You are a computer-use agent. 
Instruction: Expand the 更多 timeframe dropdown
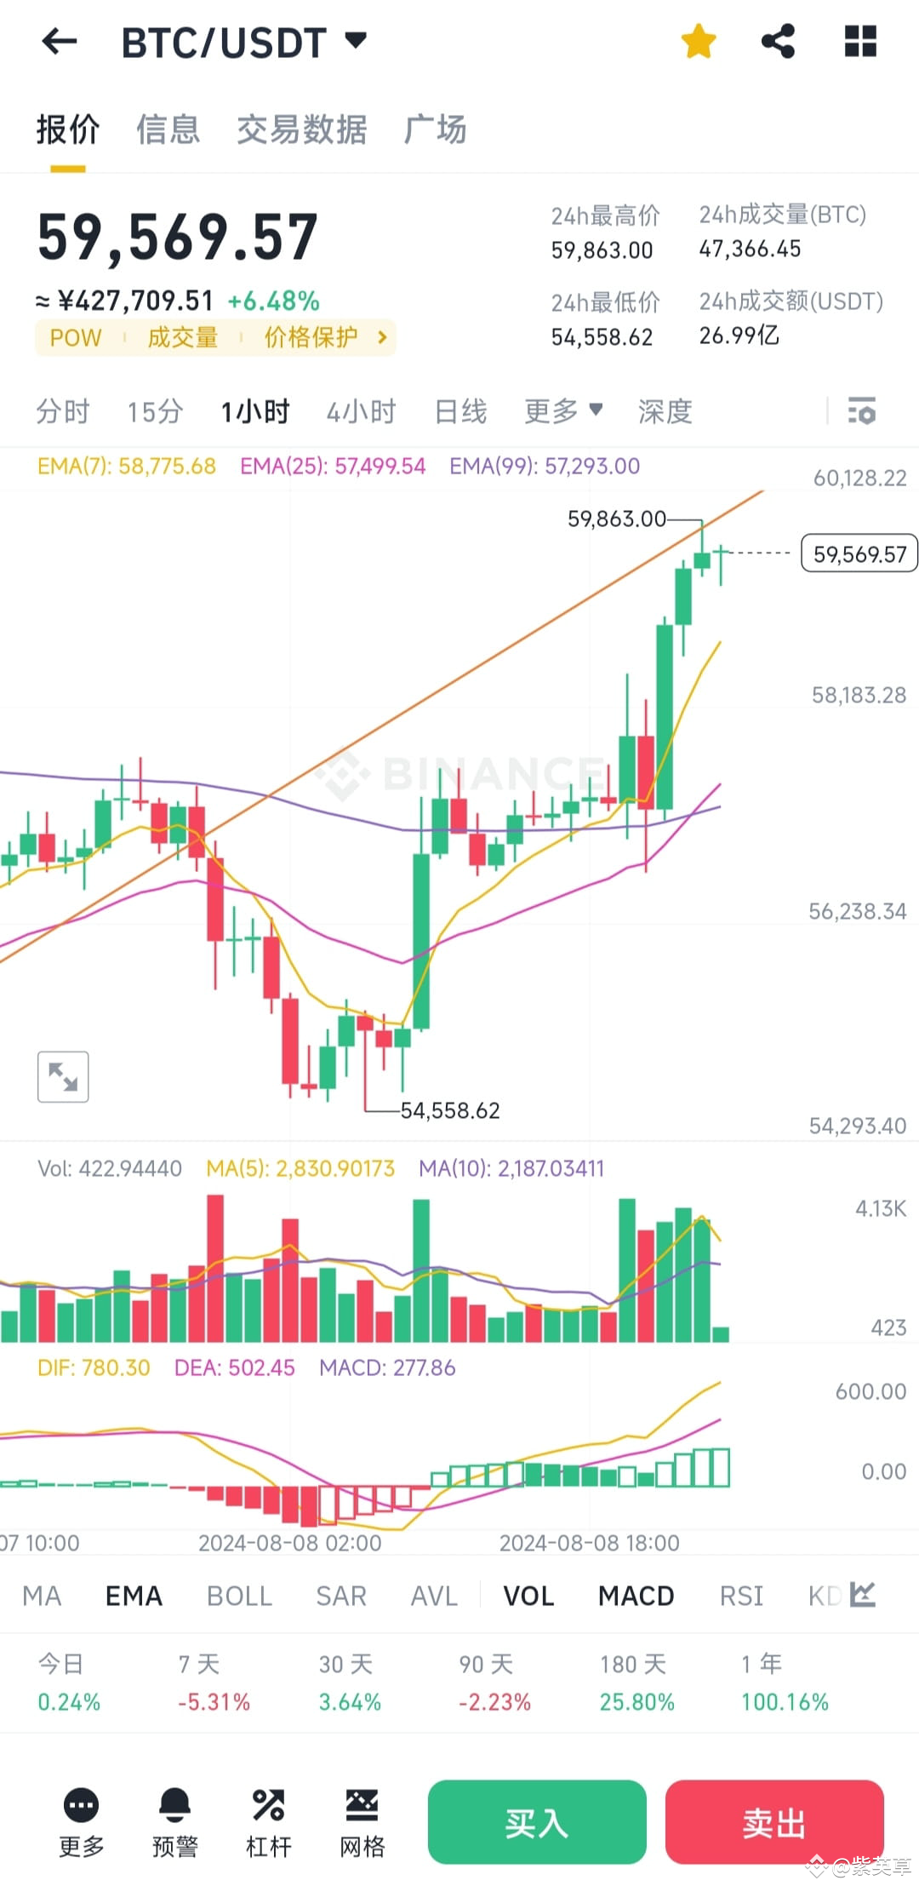[563, 411]
